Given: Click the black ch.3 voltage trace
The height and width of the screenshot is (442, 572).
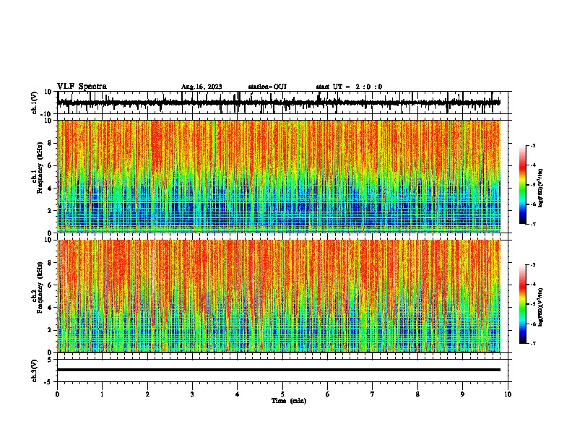Looking at the screenshot, I should point(279,370).
